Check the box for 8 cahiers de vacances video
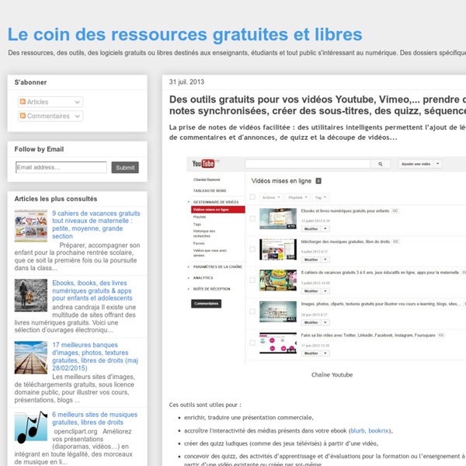 (x=252, y=280)
